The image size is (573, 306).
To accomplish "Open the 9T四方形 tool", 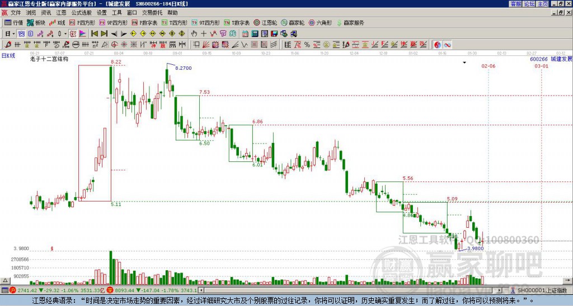I will click(205, 22).
